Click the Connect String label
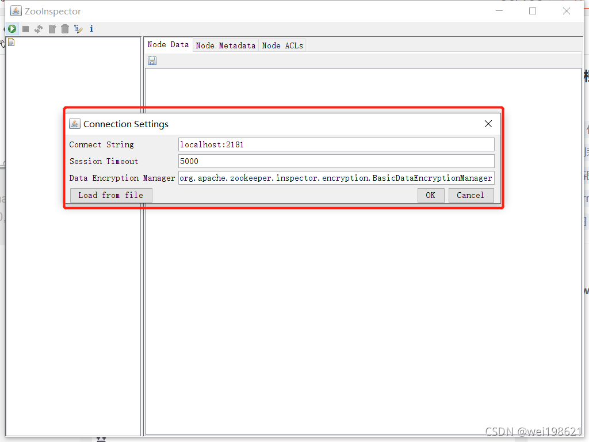This screenshot has width=589, height=442. [101, 144]
